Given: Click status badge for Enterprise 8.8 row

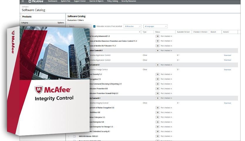Looking at the screenshot, I should click(x=157, y=122).
